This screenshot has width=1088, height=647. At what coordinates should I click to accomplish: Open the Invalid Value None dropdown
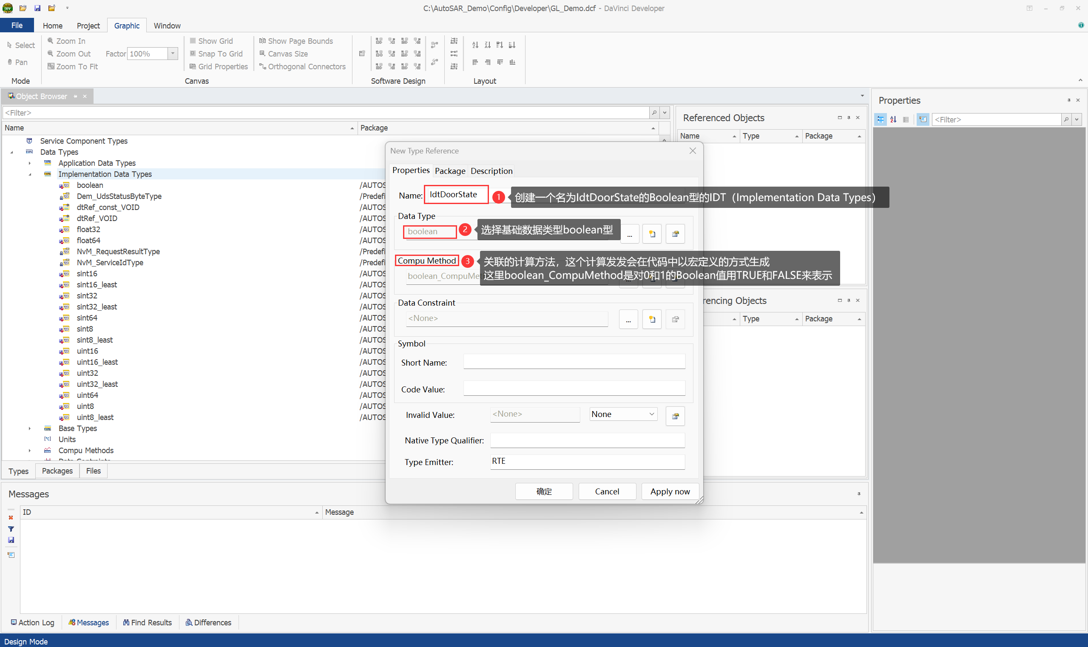(x=623, y=414)
